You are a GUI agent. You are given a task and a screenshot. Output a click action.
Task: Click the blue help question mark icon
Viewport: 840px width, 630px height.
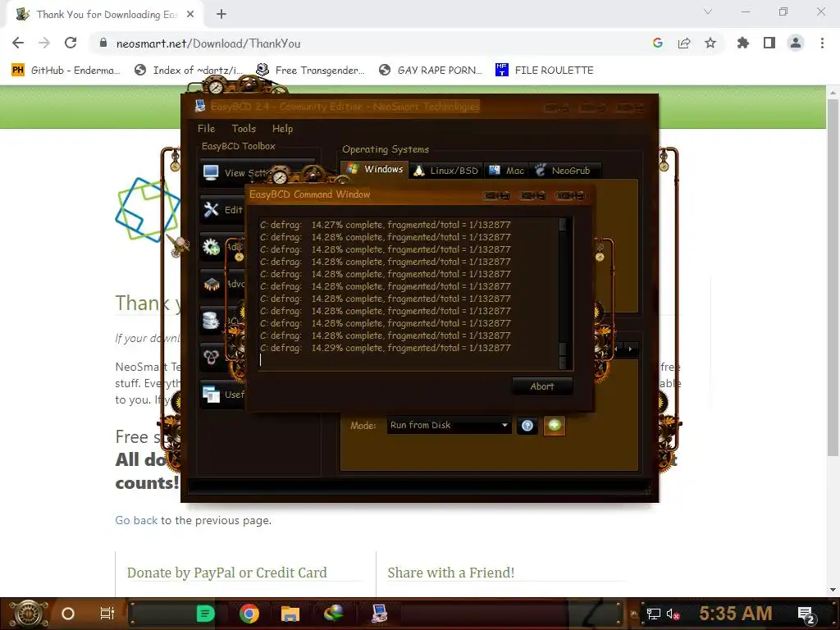point(527,426)
